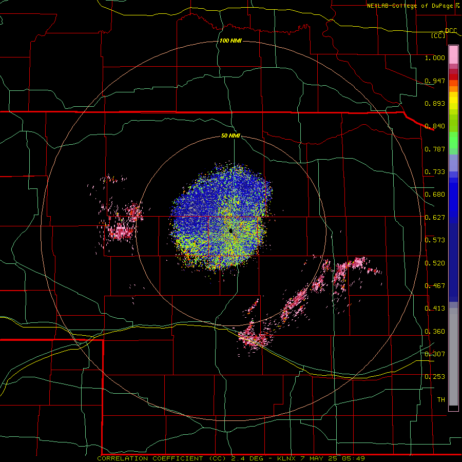The width and height of the screenshot is (462, 462).
Task: Select the 0.680 scale value
Action: 435,195
